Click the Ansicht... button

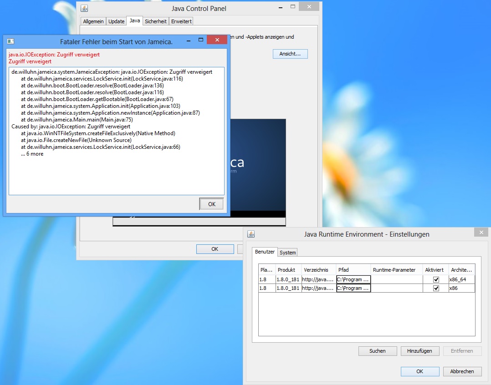tap(290, 54)
